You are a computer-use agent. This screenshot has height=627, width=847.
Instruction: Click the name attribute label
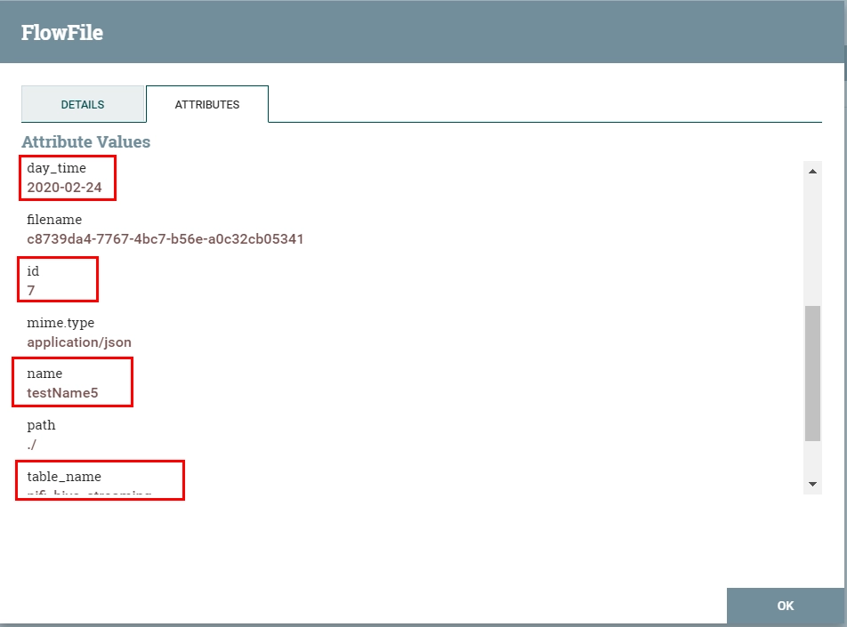(x=44, y=374)
